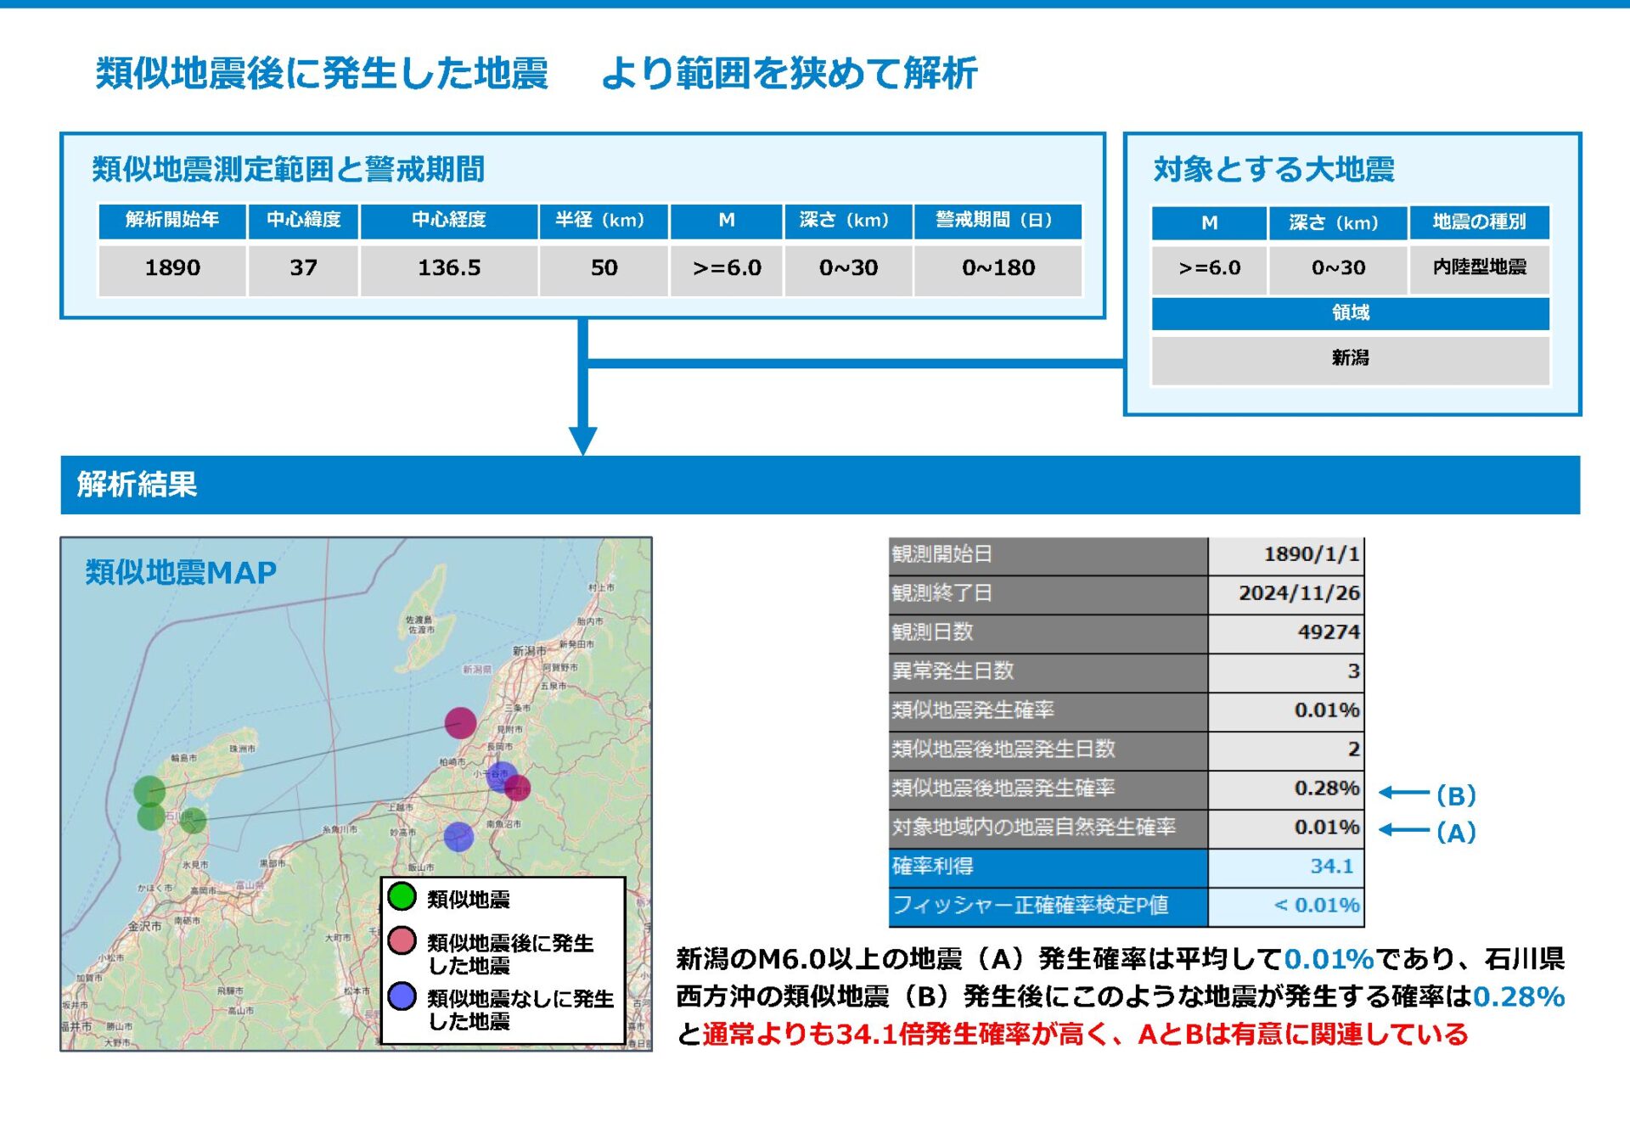This screenshot has height=1128, width=1630.
Task: Click the 金沢市 label on the map
Action: pyautogui.click(x=144, y=926)
